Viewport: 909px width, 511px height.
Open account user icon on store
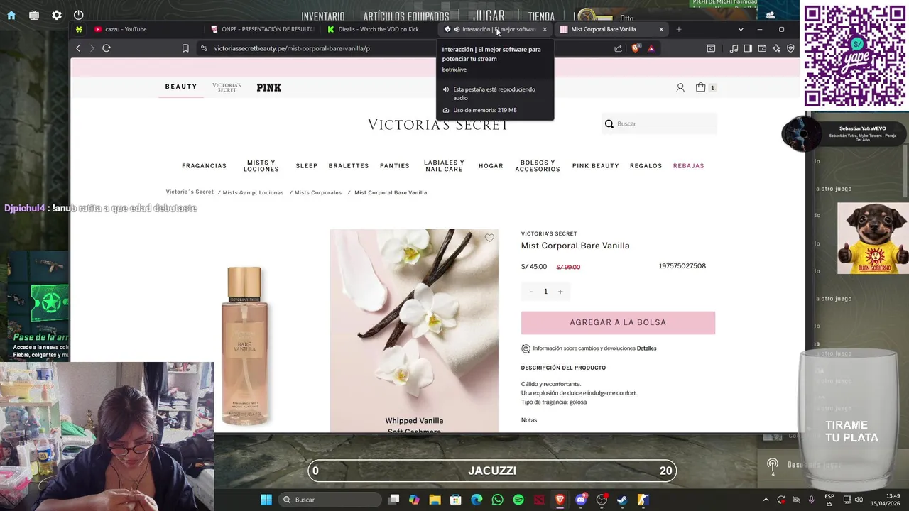pyautogui.click(x=680, y=87)
